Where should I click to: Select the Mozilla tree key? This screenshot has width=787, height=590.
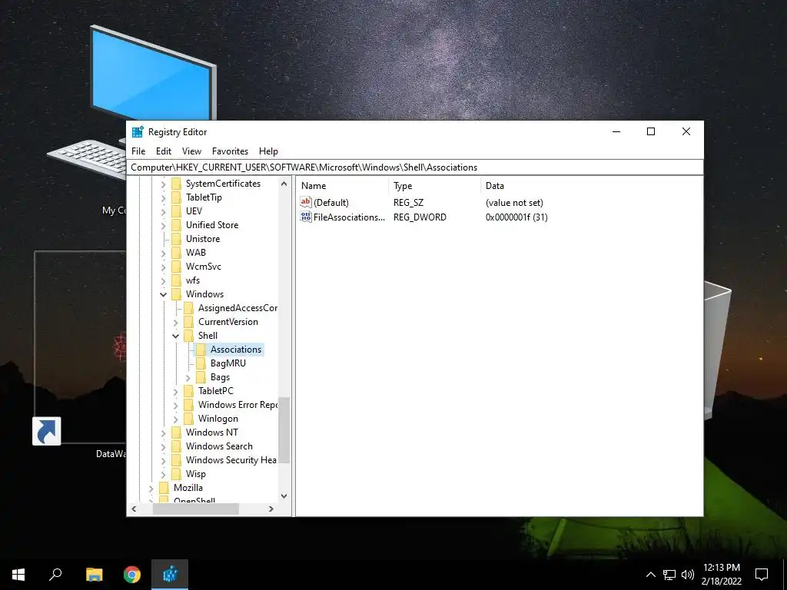coord(188,487)
